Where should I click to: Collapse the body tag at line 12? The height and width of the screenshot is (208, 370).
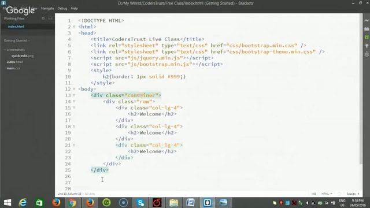74,89
